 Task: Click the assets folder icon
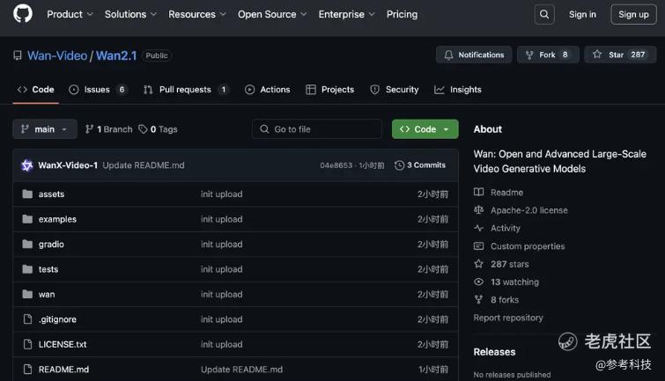click(x=27, y=194)
